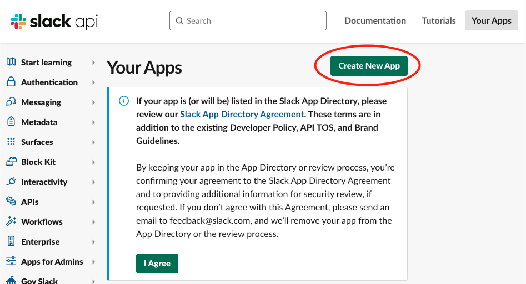Go to the Your Apps tab

coord(492,20)
